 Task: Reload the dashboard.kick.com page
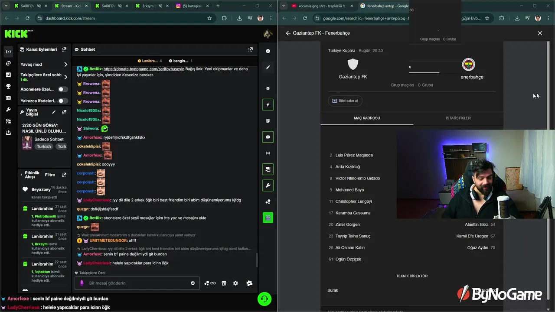tap(27, 18)
